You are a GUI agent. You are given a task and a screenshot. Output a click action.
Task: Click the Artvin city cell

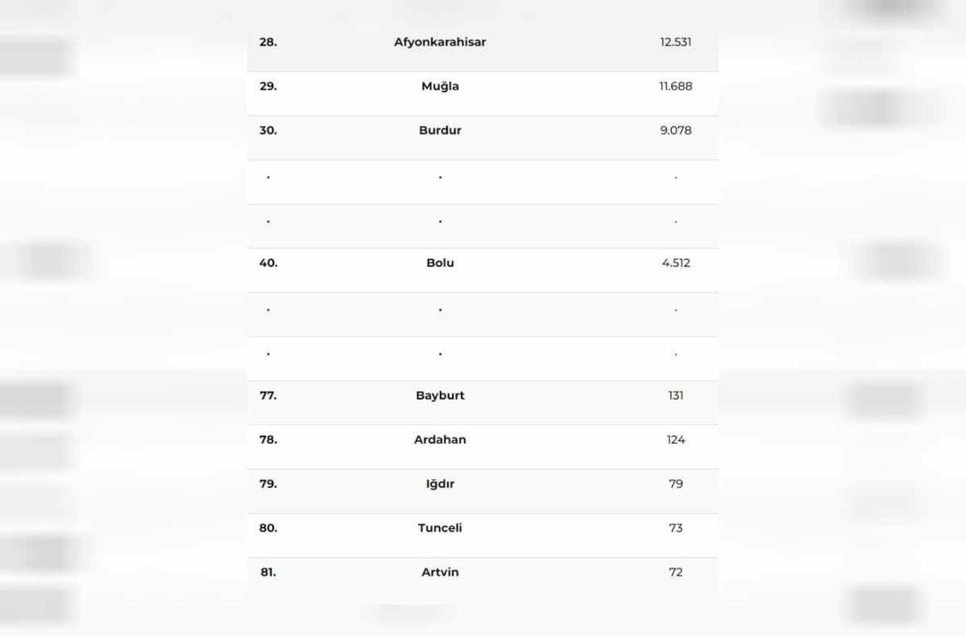440,573
